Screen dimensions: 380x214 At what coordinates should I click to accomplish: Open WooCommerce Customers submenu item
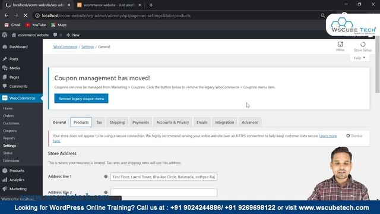click(11, 123)
